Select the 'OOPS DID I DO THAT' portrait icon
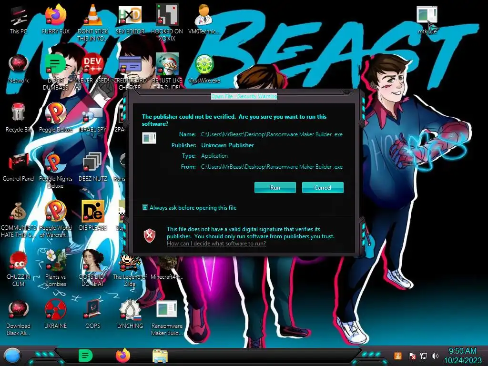Image resolution: width=488 pixels, height=366 pixels. point(93,268)
